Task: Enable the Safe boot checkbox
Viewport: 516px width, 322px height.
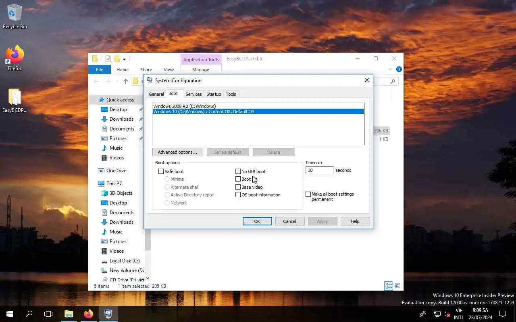Action: click(161, 171)
